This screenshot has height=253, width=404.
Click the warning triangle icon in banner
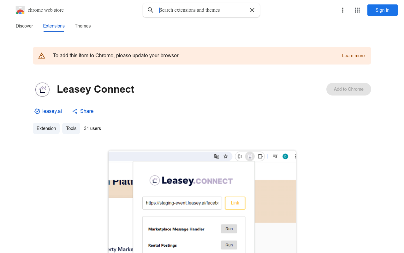tap(42, 56)
